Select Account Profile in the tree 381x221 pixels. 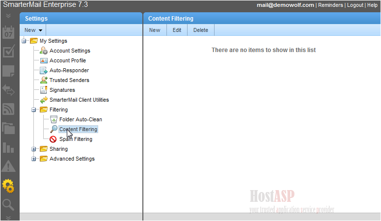coord(68,60)
